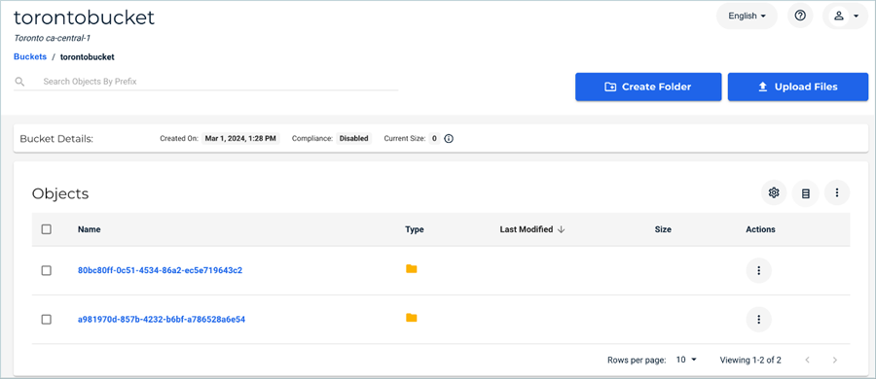876x379 pixels.
Task: Click the search magnifier icon
Action: point(19,82)
